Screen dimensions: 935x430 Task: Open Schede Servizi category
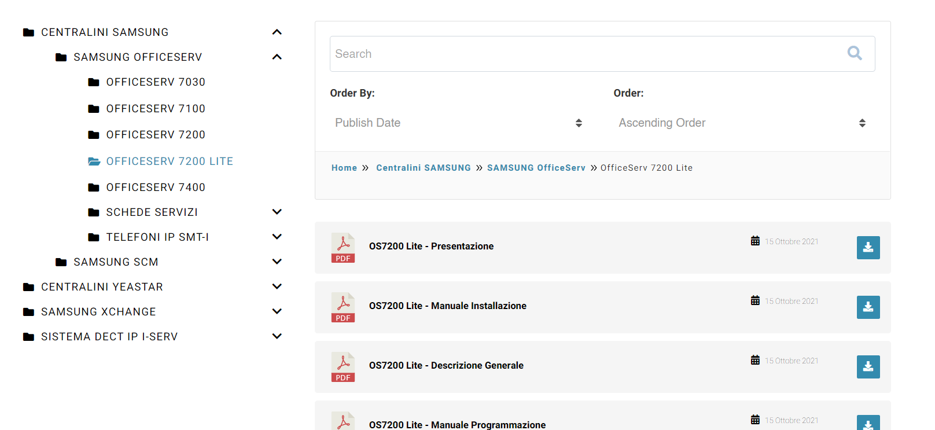[x=152, y=212]
